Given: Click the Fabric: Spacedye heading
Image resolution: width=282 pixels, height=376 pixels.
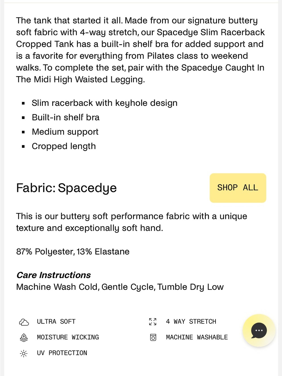Looking at the screenshot, I should [66, 188].
